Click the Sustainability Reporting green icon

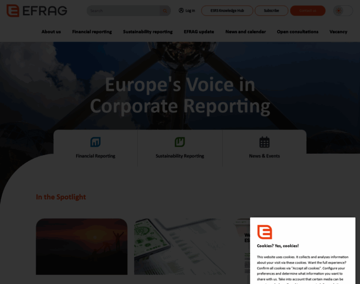[x=180, y=142]
